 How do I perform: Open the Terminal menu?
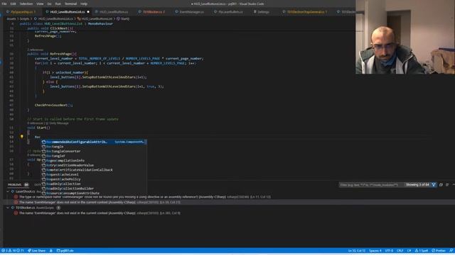70,4
